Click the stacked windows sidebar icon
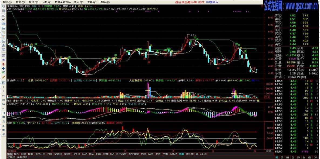The width and height of the screenshot is (320, 159). pyautogui.click(x=4, y=24)
